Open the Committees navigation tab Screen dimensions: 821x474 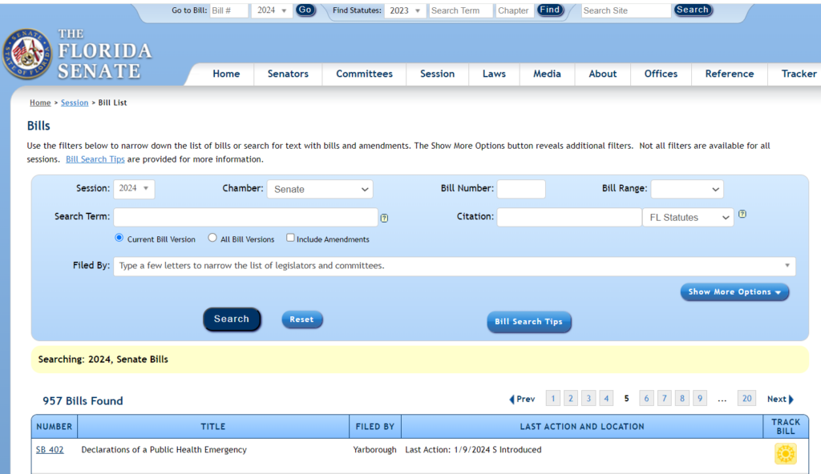365,74
